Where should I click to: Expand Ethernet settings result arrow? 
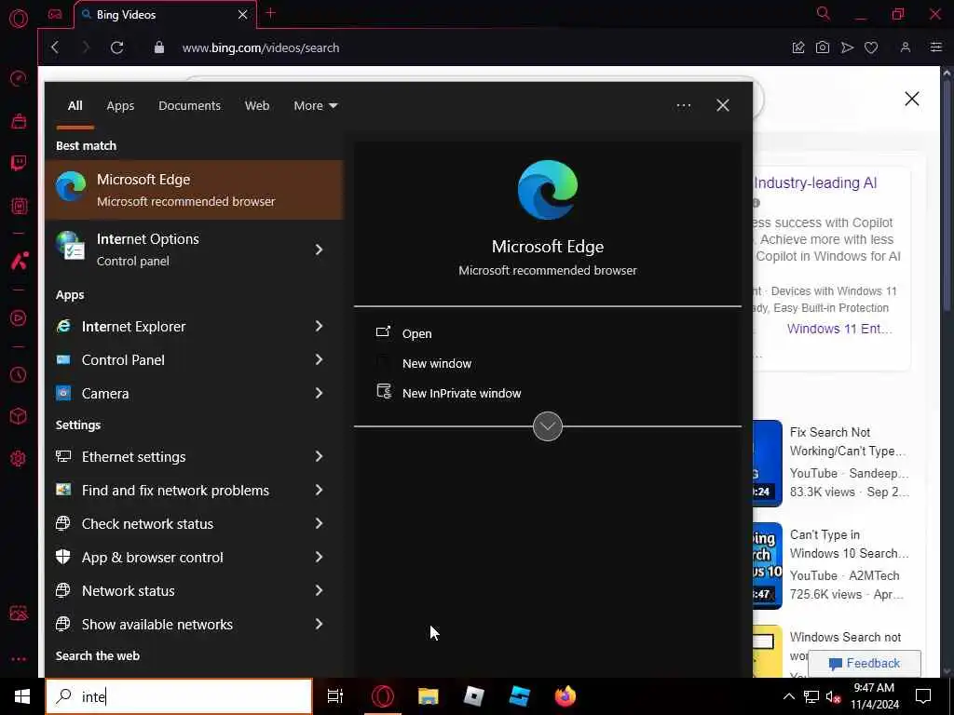pos(319,456)
